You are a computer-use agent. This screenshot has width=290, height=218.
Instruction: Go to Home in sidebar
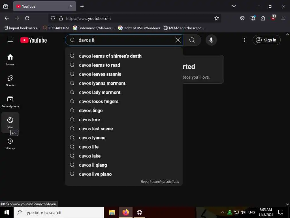point(10,60)
